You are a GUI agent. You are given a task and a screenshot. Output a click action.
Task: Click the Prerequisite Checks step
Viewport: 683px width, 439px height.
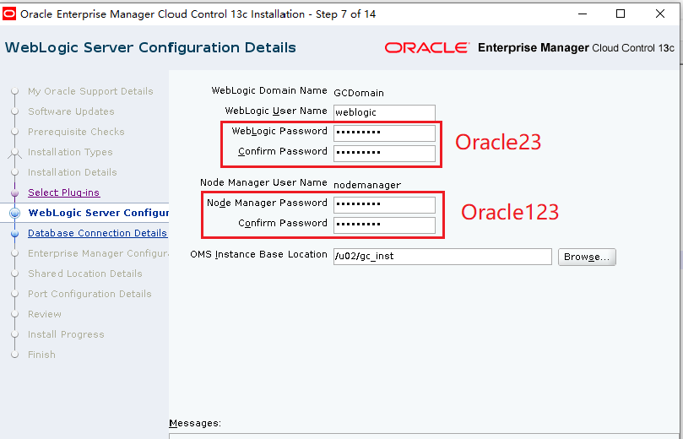point(76,132)
